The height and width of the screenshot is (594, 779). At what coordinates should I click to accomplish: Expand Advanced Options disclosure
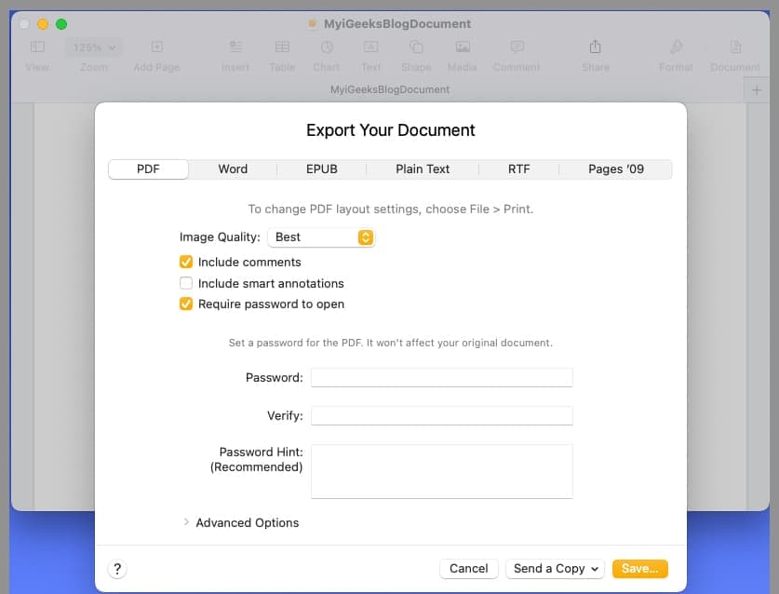[x=186, y=522]
